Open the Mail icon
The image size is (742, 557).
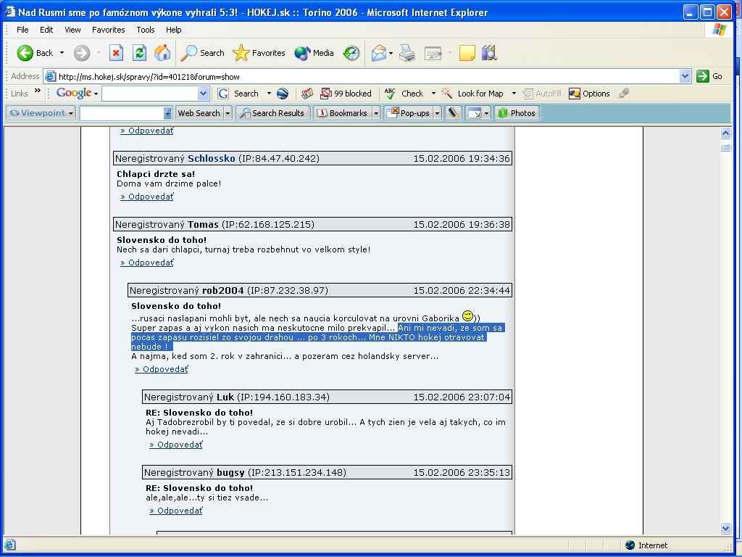pos(378,53)
